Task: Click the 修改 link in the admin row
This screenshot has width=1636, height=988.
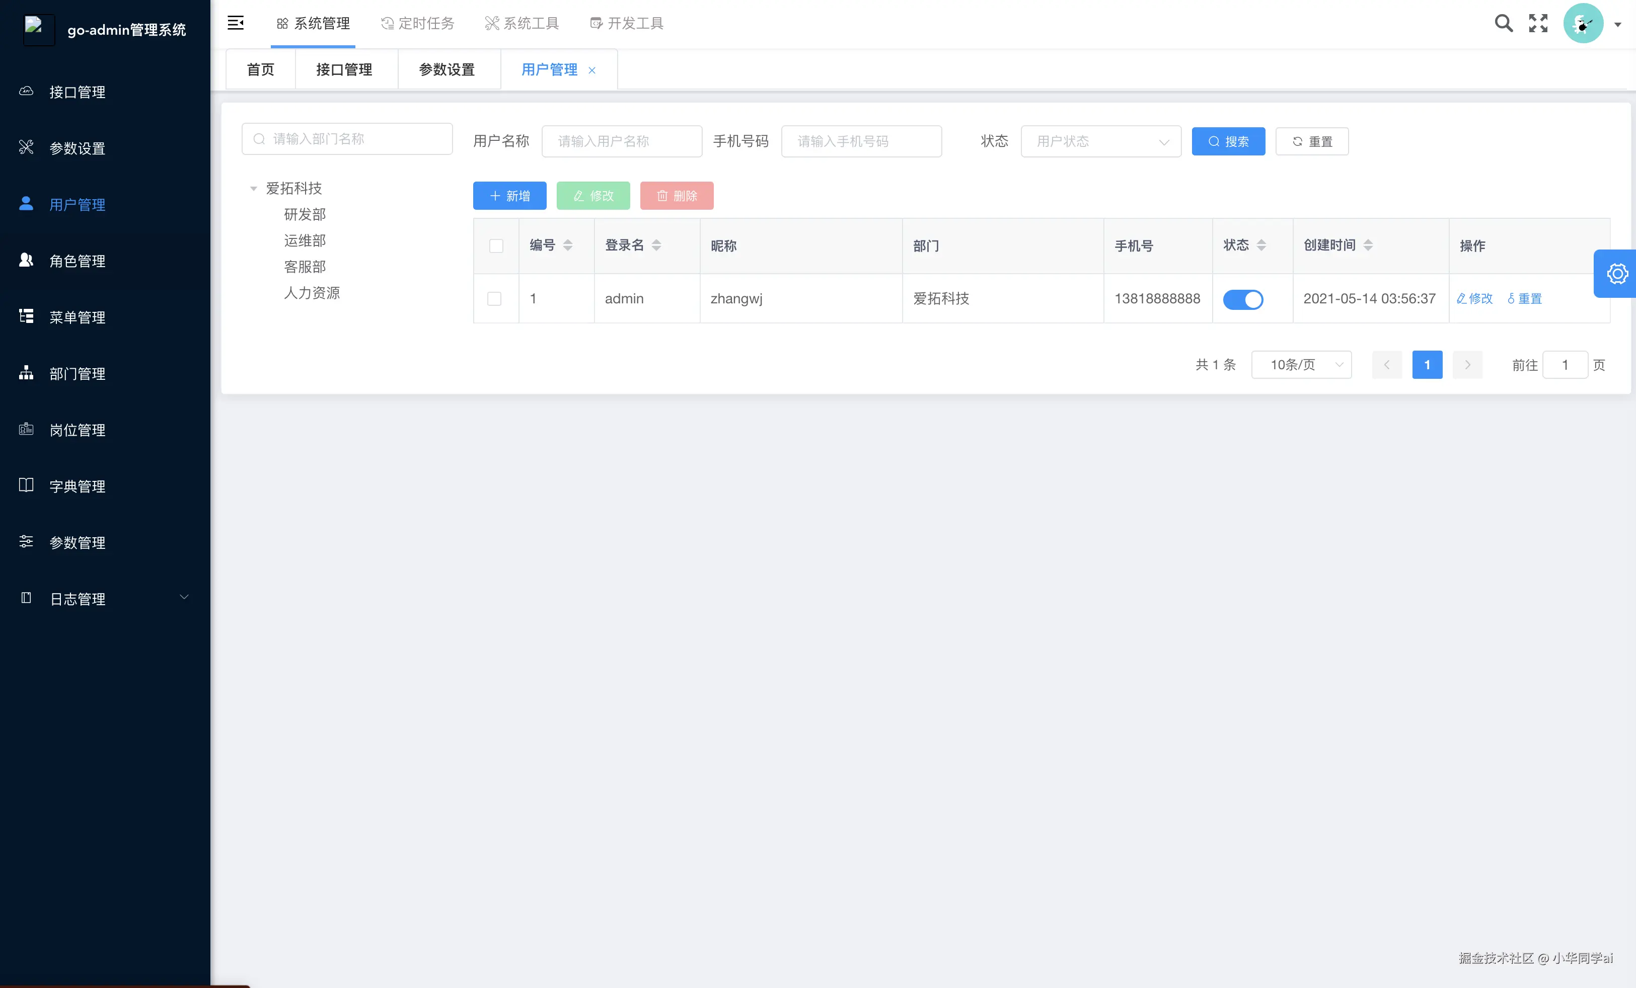Action: (1474, 299)
